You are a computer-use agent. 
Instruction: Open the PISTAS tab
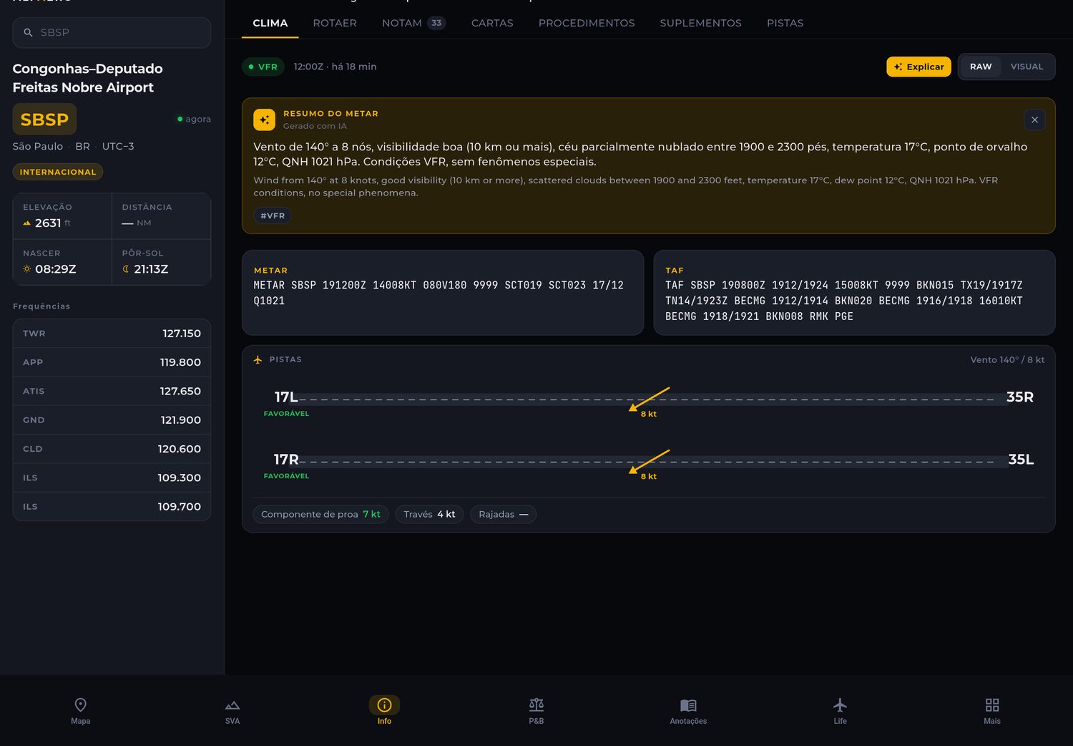[785, 23]
